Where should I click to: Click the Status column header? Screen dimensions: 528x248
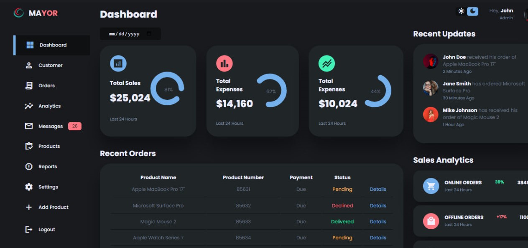pos(342,177)
